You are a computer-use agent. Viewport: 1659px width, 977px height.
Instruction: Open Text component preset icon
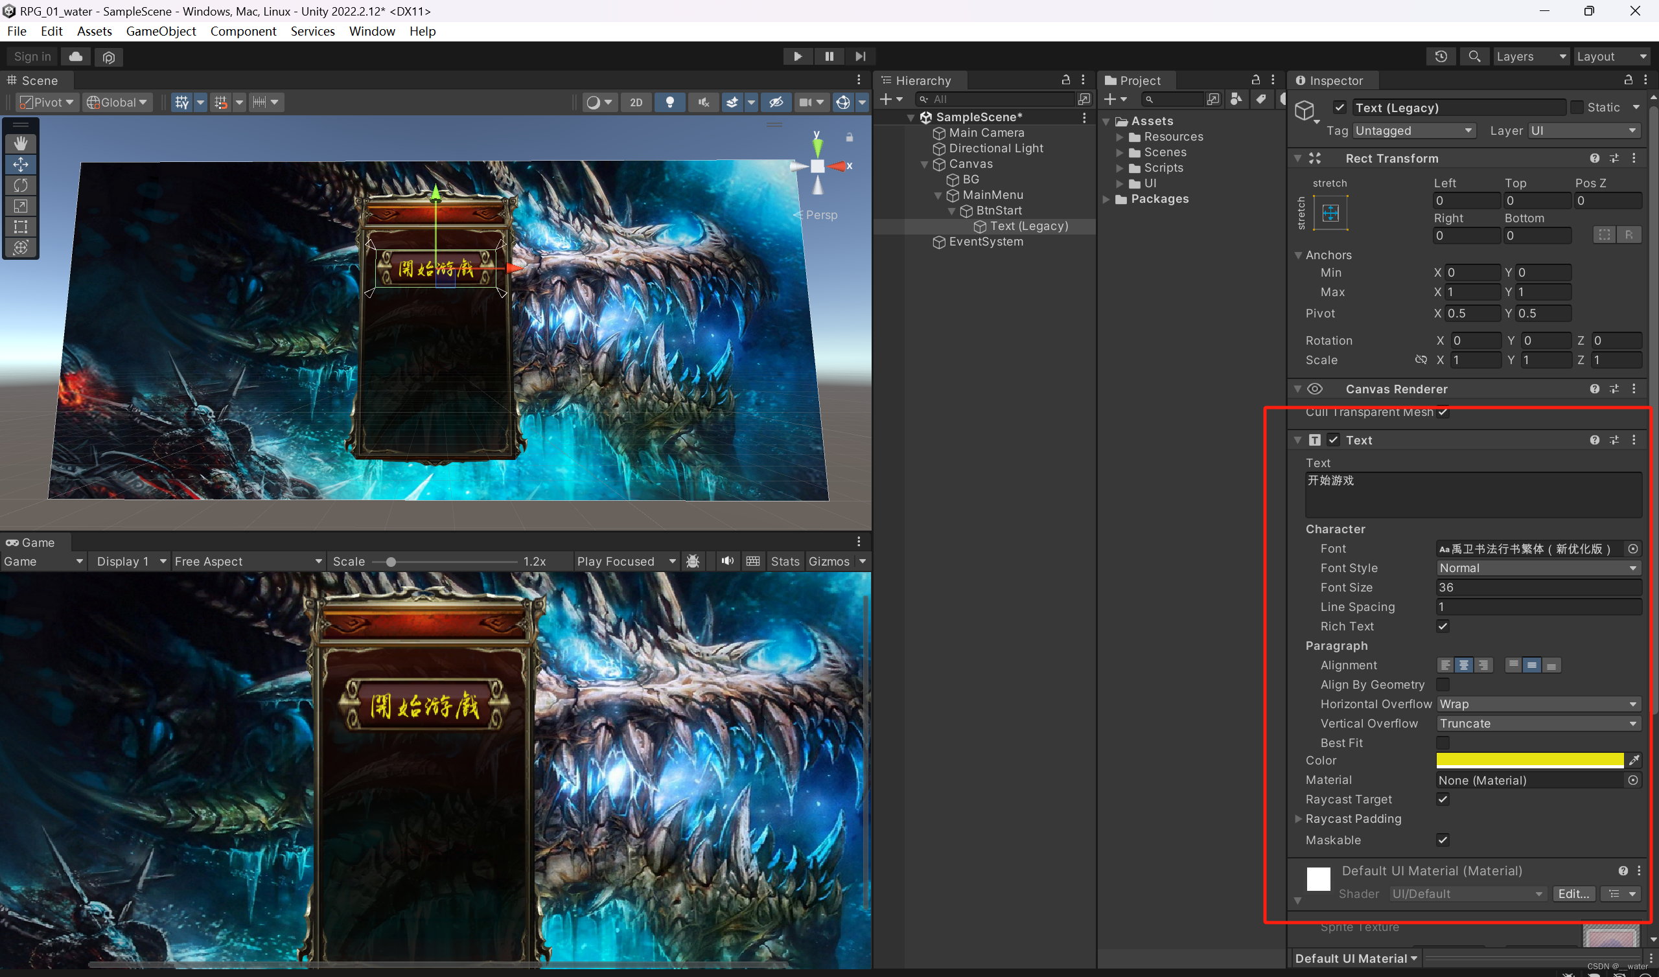1614,441
